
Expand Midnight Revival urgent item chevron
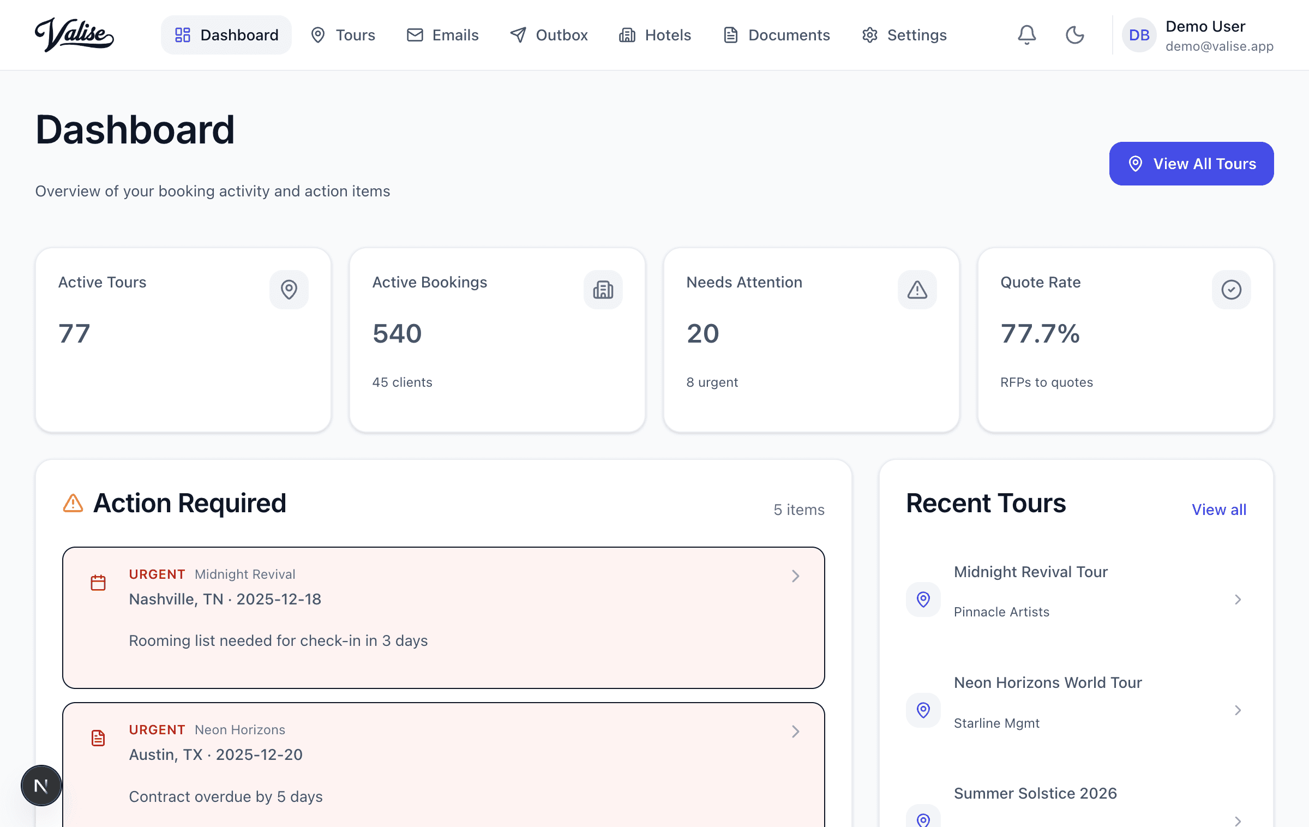coord(796,576)
